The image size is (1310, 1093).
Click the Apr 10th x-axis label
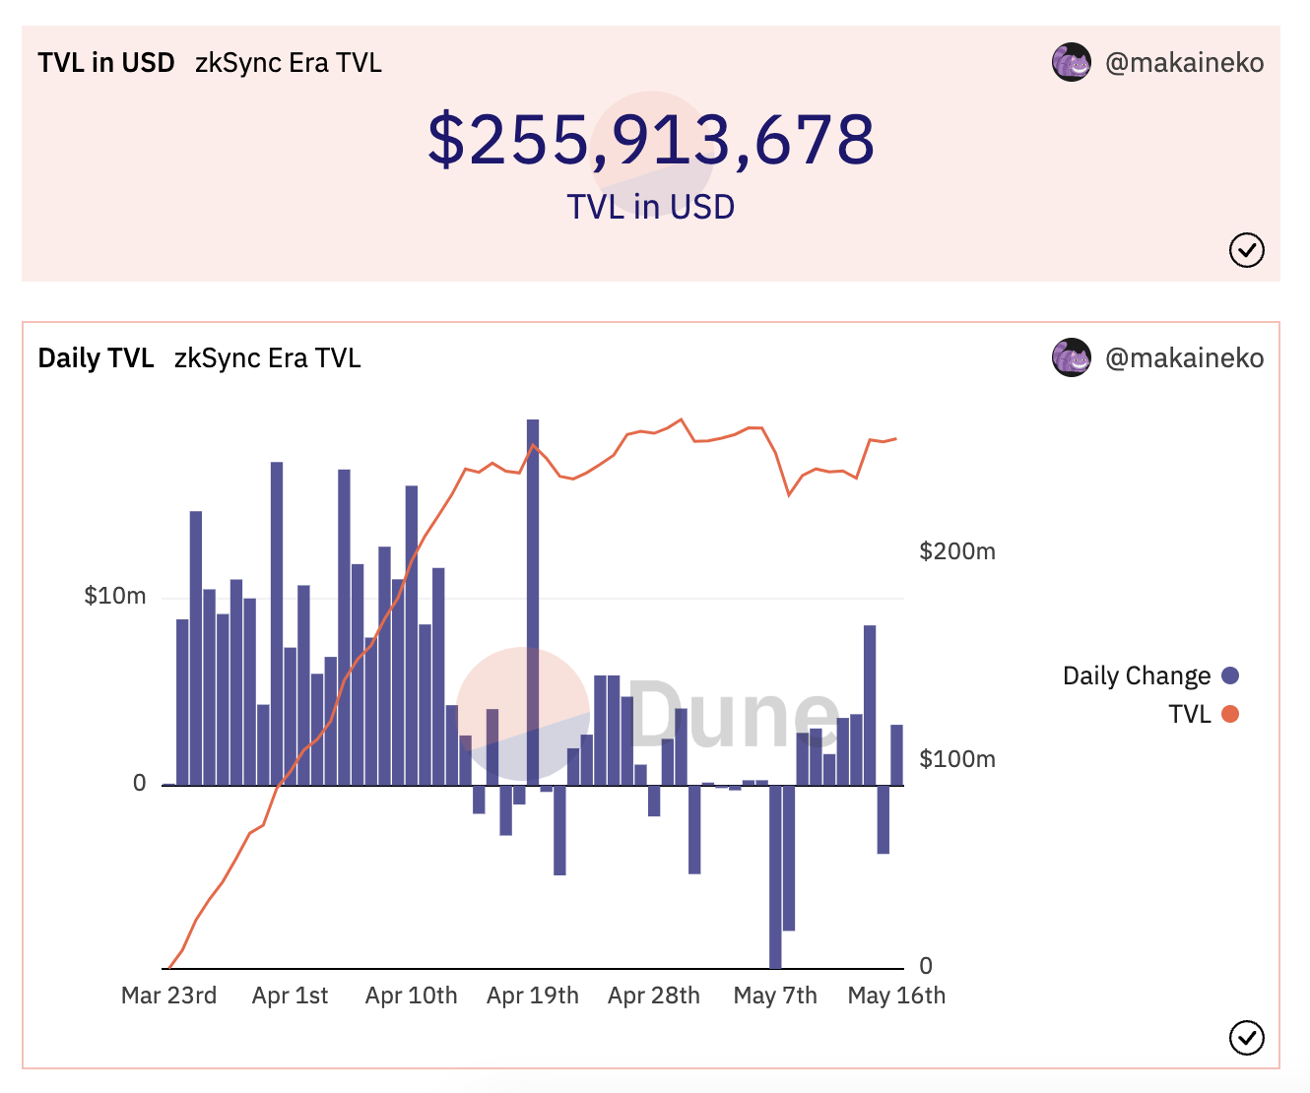[x=412, y=996]
